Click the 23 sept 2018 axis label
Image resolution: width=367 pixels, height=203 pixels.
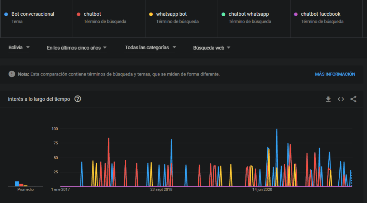[x=161, y=189]
